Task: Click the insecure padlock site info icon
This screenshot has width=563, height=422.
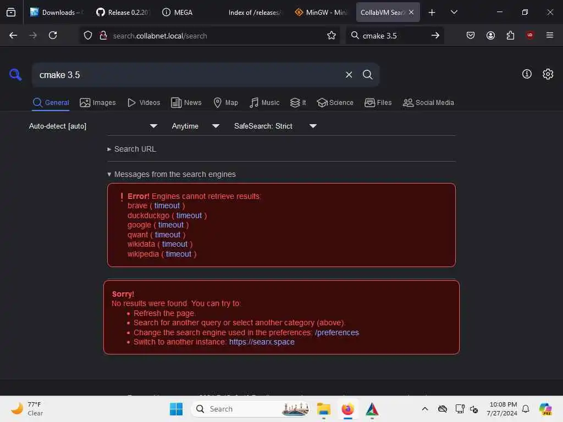Action: [x=103, y=36]
